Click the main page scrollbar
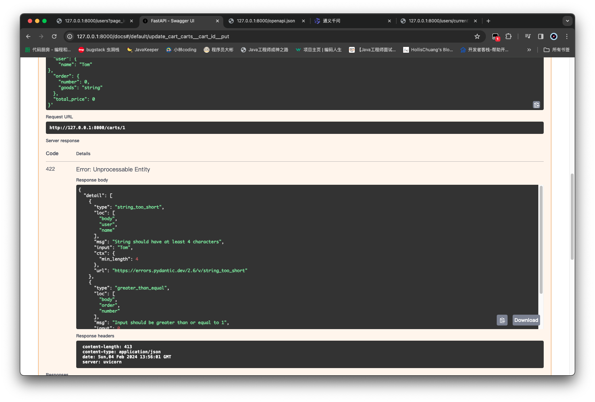Image resolution: width=595 pixels, height=402 pixels. pyautogui.click(x=572, y=217)
